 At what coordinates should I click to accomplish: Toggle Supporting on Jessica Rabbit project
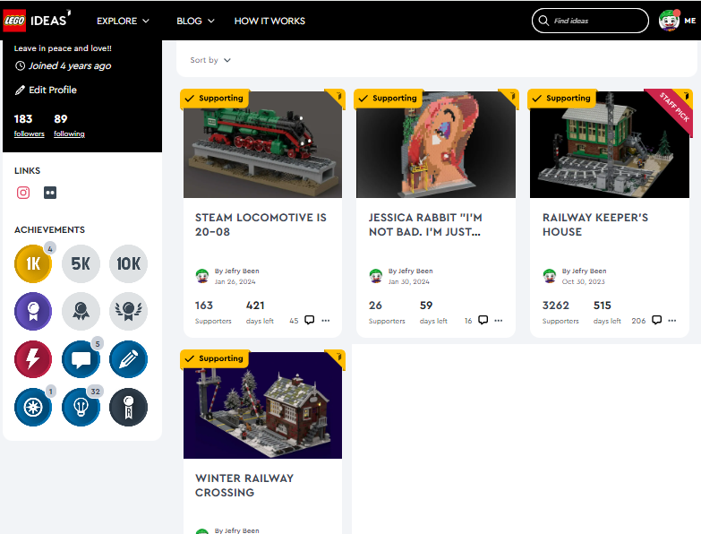coord(388,99)
